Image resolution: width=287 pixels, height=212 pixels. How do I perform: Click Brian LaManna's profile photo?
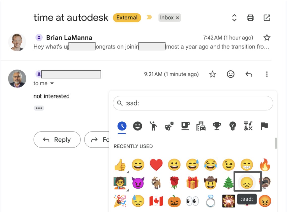tap(17, 42)
